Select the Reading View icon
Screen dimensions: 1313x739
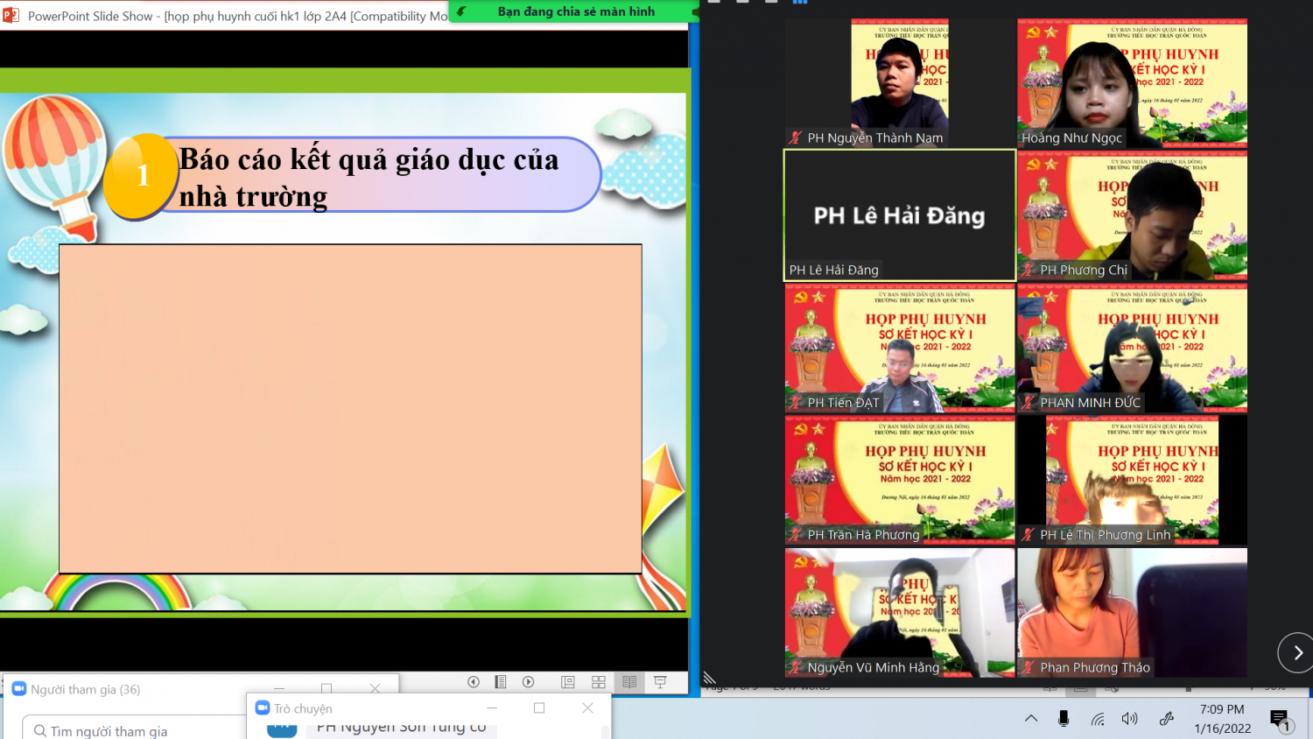pyautogui.click(x=629, y=682)
